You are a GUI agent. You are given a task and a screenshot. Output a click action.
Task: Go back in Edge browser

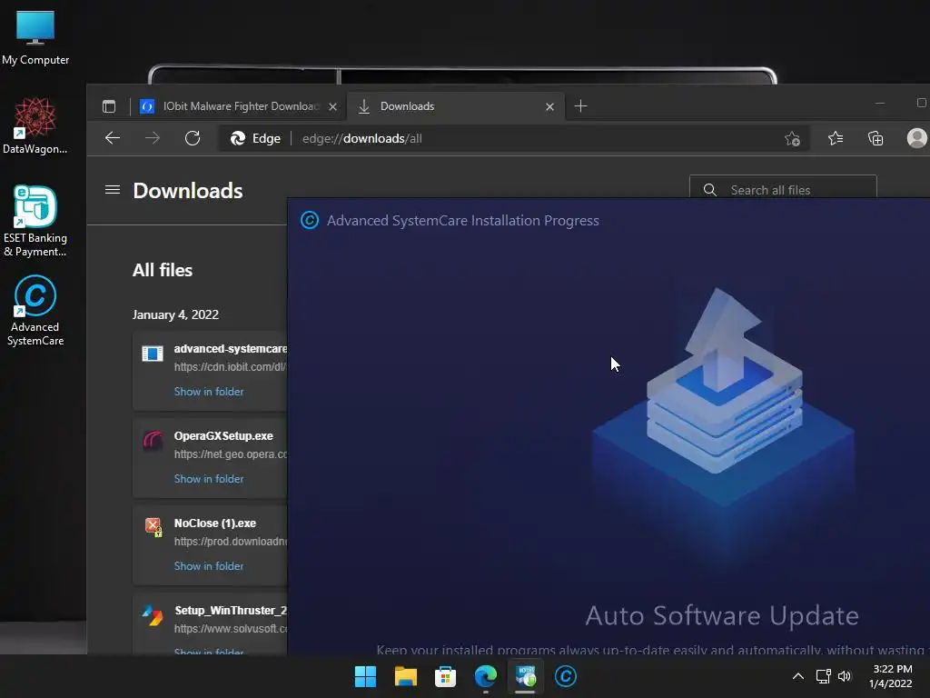(112, 138)
